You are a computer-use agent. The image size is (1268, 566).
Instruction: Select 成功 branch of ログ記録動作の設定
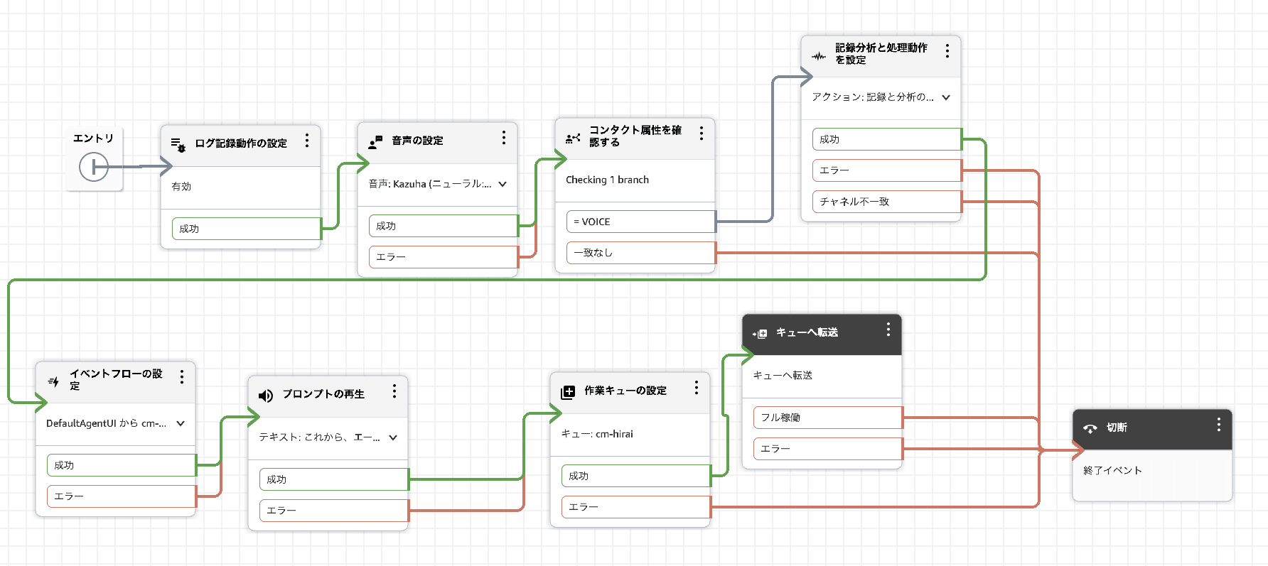(x=247, y=229)
